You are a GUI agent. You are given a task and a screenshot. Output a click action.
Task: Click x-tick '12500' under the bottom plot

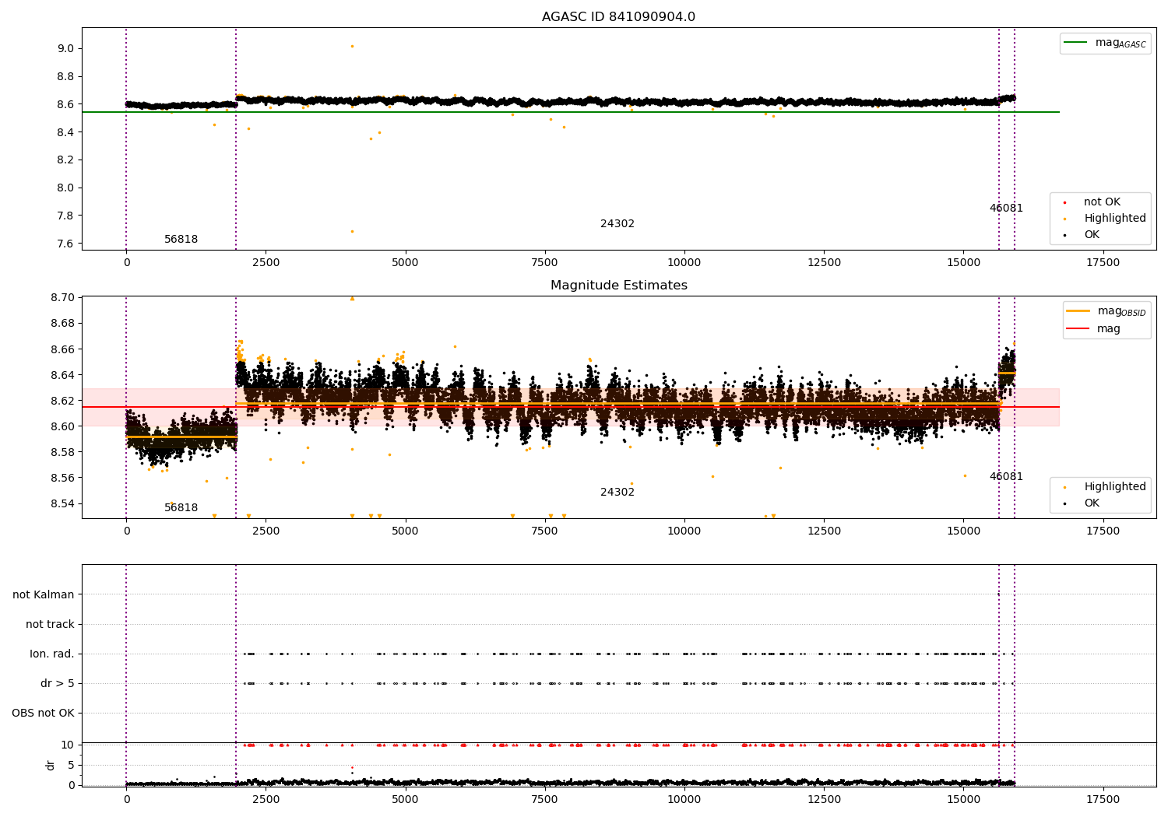(824, 800)
